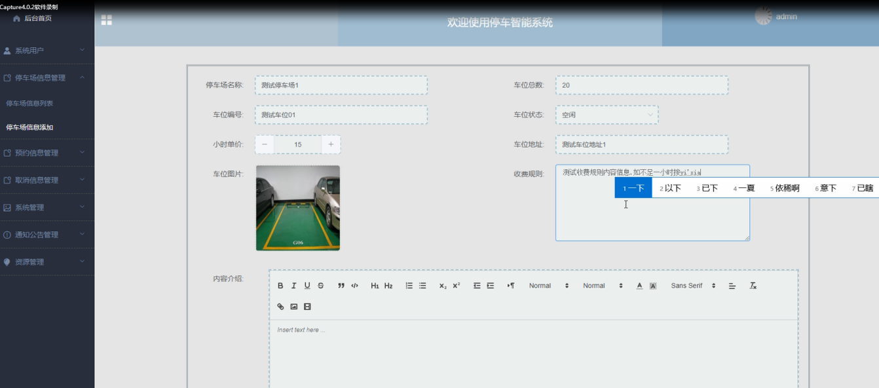
Task: Expand the 取消信息管理 menu
Action: coord(47,180)
